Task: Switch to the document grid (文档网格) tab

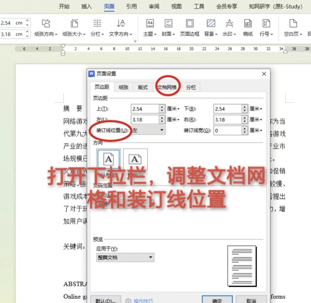Action: point(167,87)
